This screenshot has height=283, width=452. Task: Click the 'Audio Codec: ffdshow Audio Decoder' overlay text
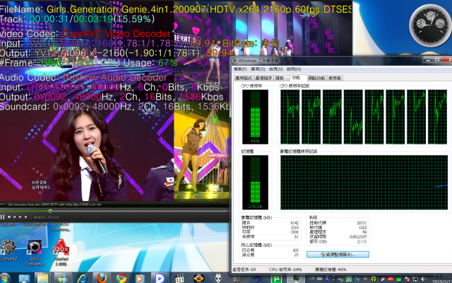pos(83,77)
